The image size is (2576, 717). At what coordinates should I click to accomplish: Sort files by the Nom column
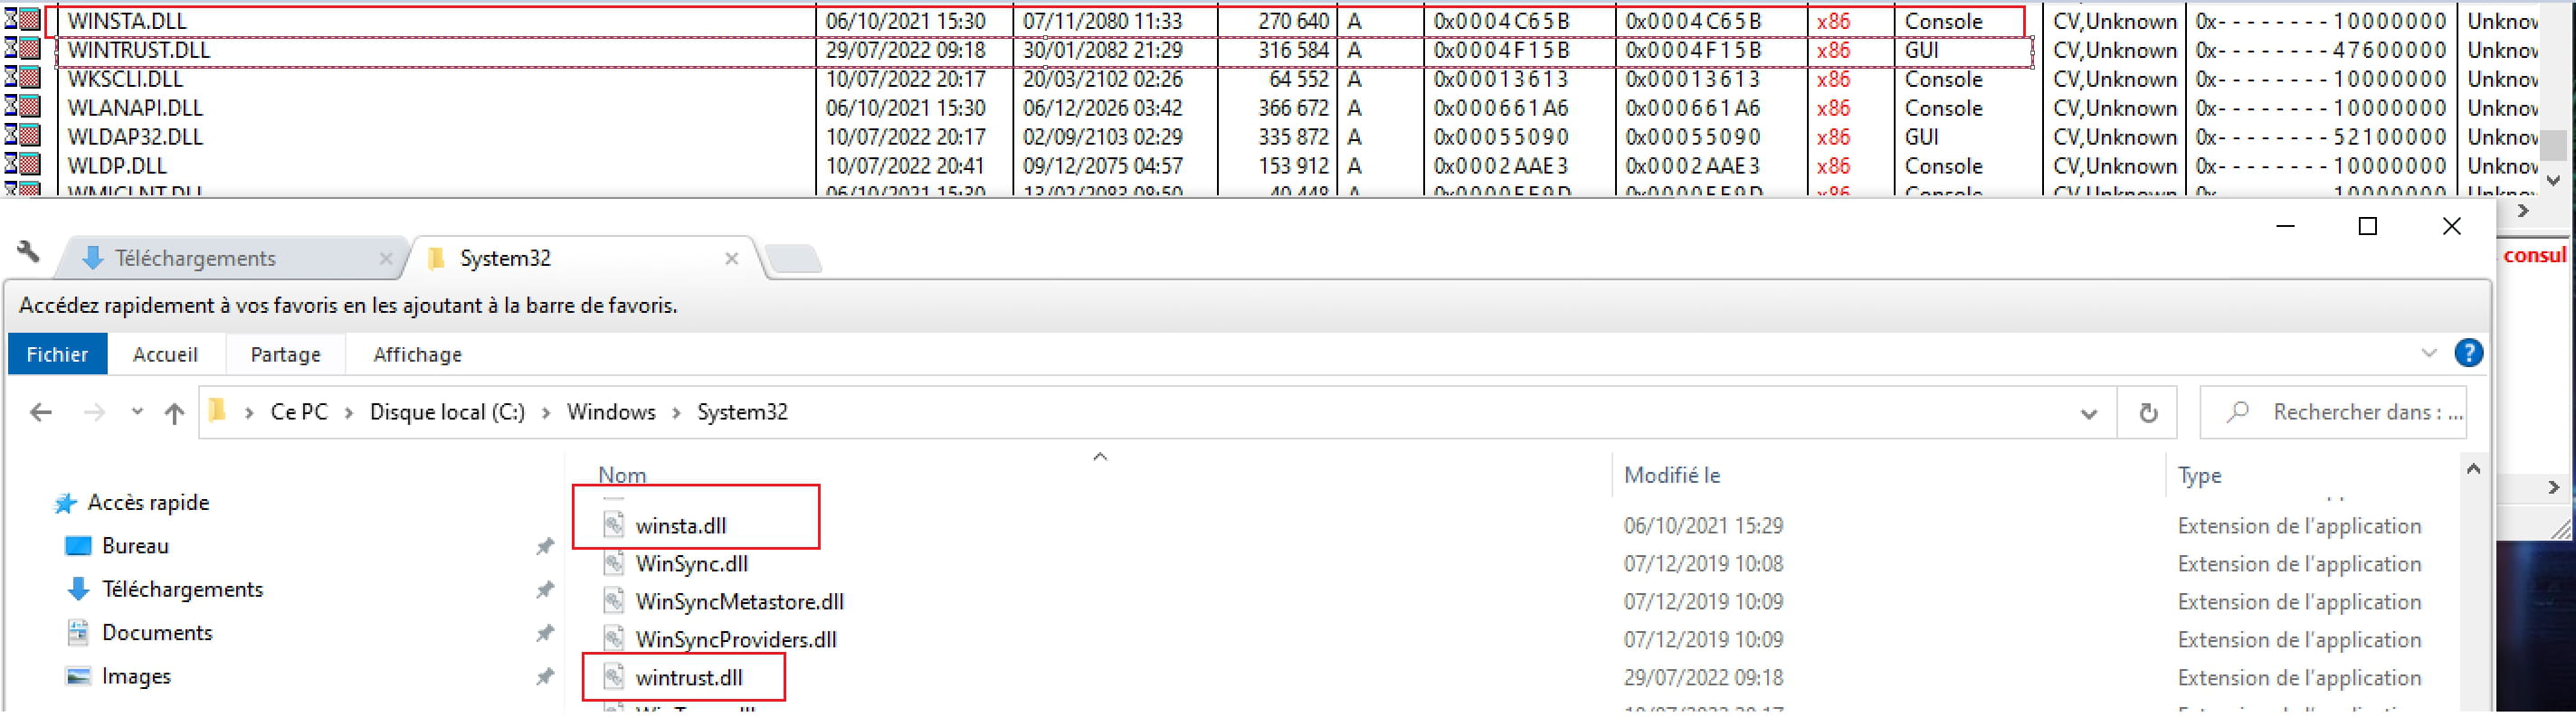click(x=622, y=476)
